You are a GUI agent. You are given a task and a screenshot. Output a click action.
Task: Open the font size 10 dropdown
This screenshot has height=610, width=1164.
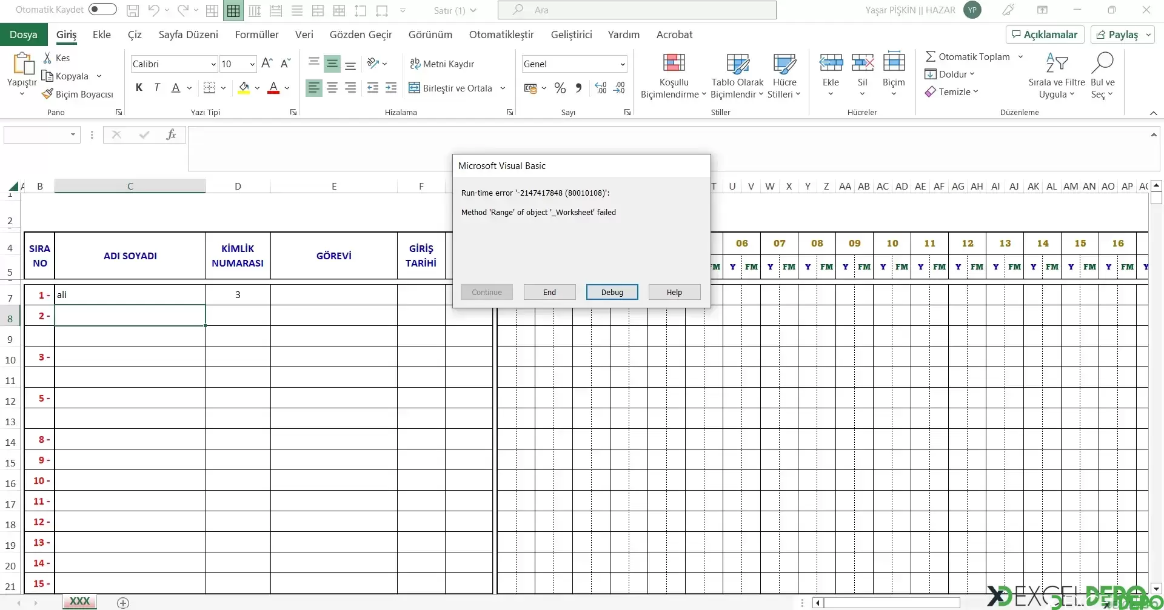(252, 64)
